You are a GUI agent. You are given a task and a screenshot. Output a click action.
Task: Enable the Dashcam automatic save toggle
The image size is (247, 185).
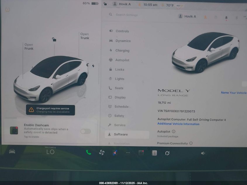tap(85, 132)
